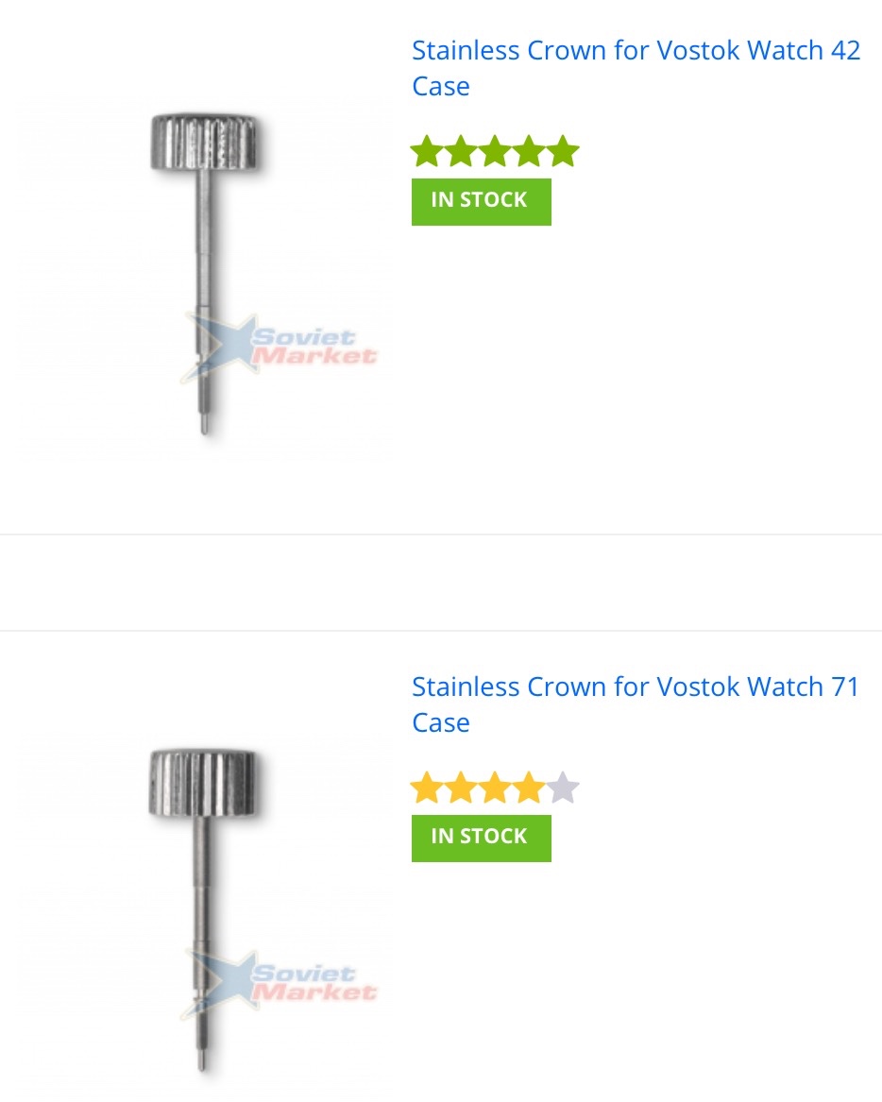Click IN STOCK badge for 42 Case crown
882x1102 pixels.
tap(482, 202)
